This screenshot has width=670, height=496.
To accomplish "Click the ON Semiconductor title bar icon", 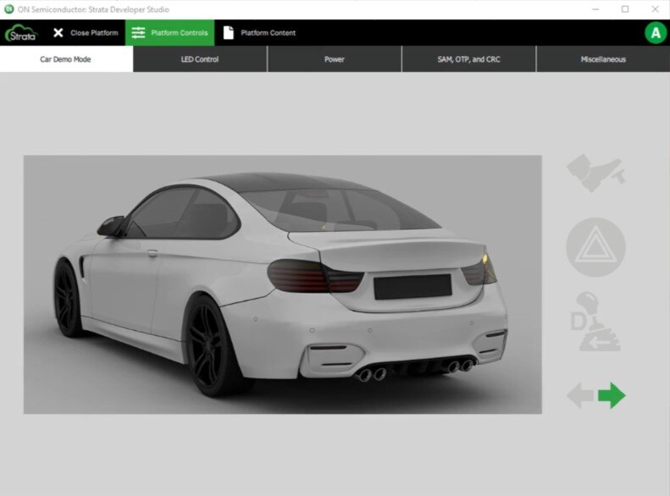I will 9,9.
